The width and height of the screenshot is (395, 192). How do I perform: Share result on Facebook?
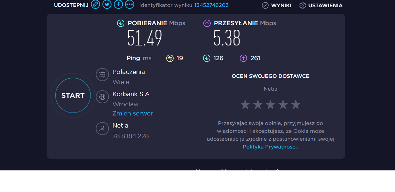pyautogui.click(x=118, y=5)
